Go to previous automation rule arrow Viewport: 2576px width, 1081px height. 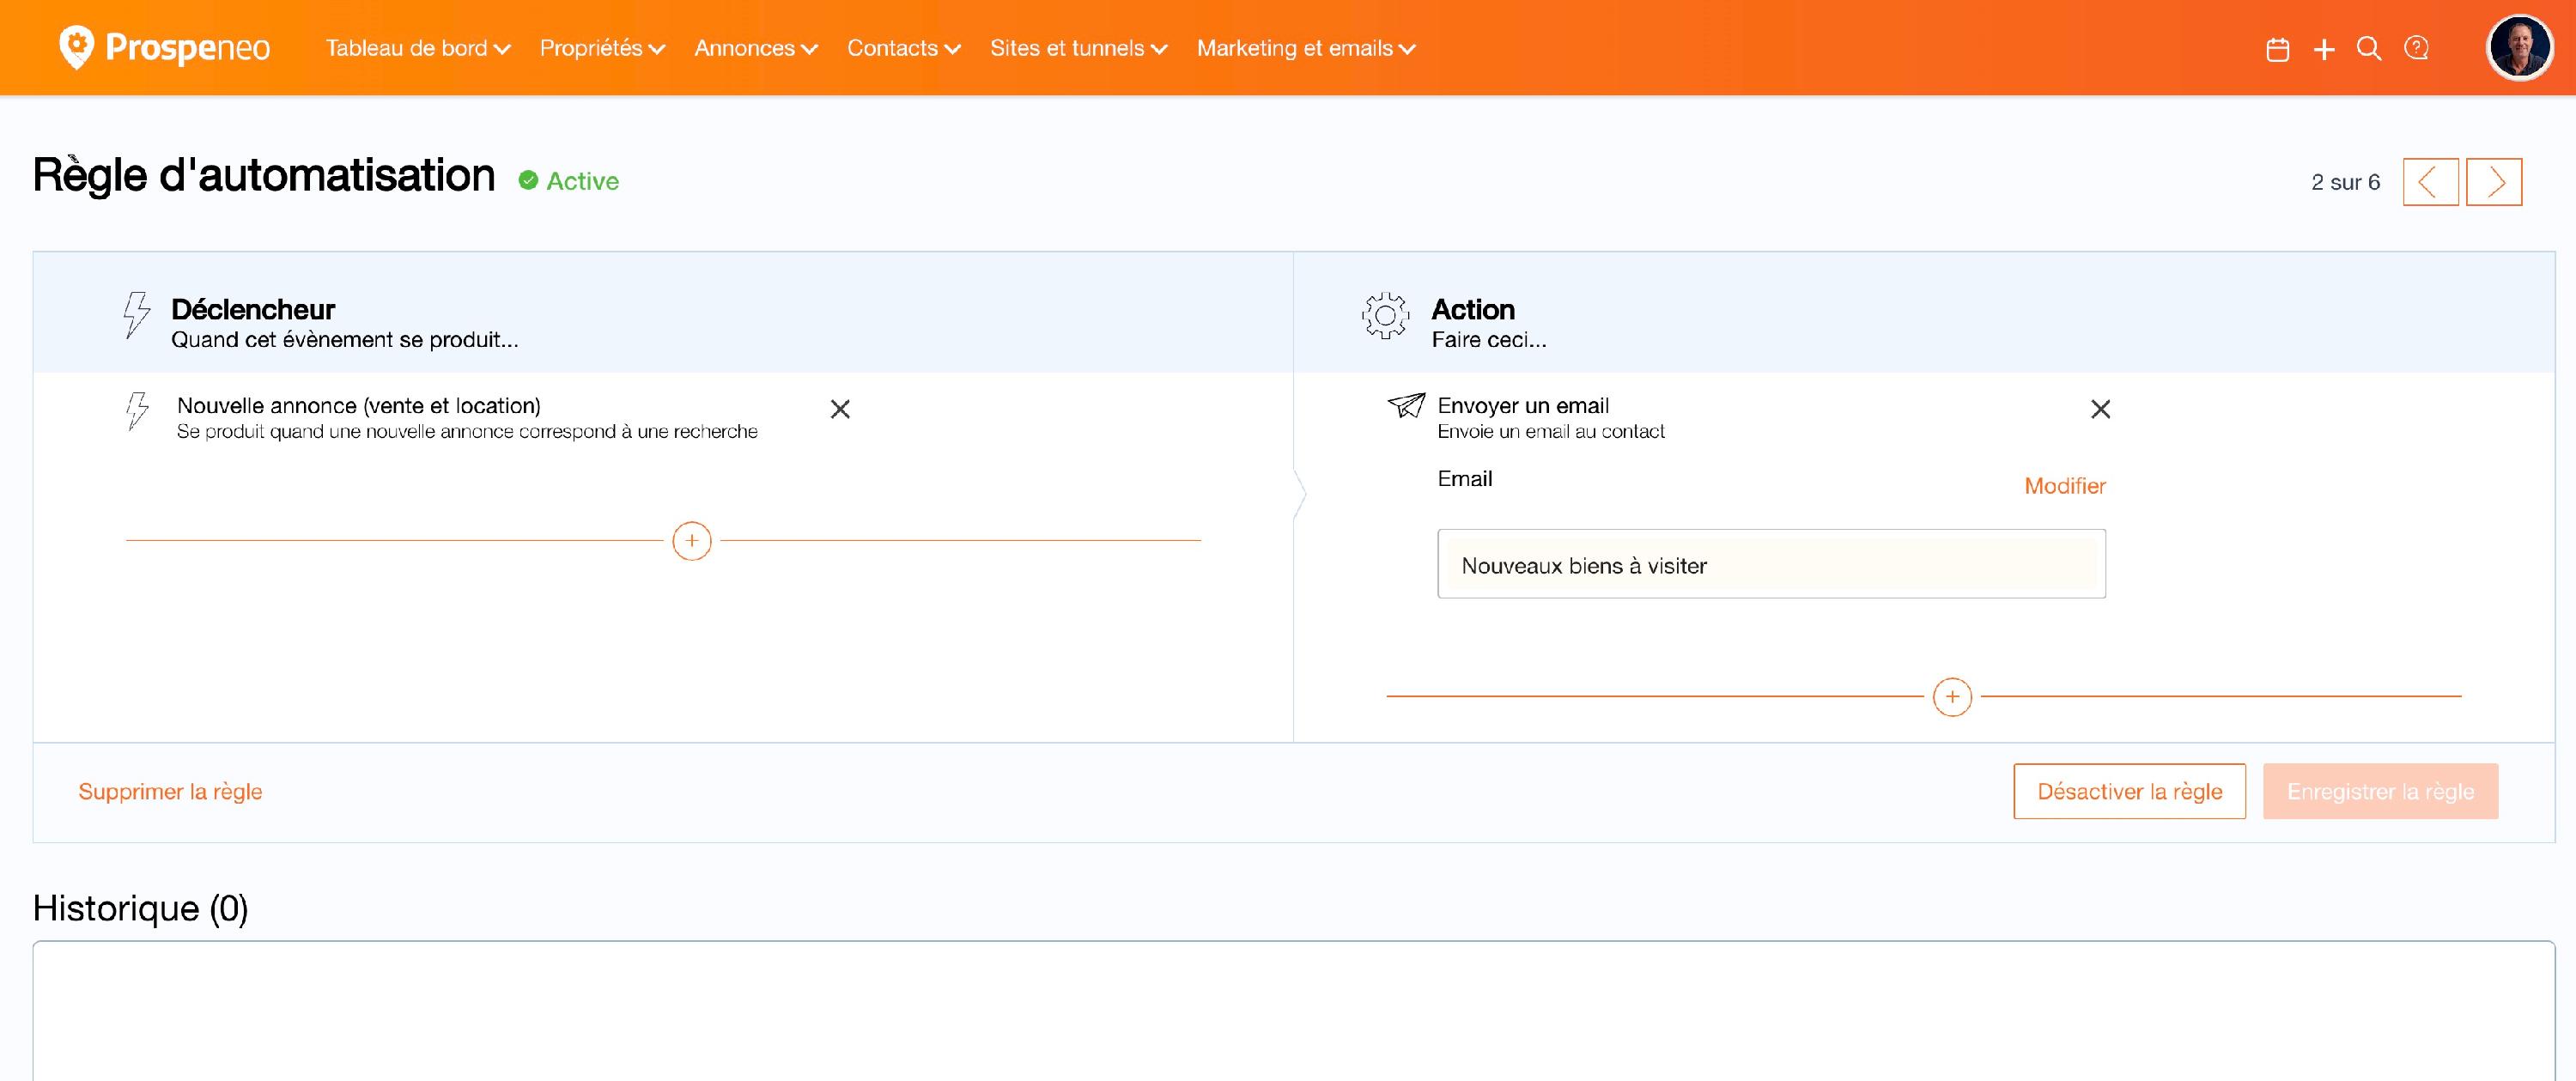2430,182
